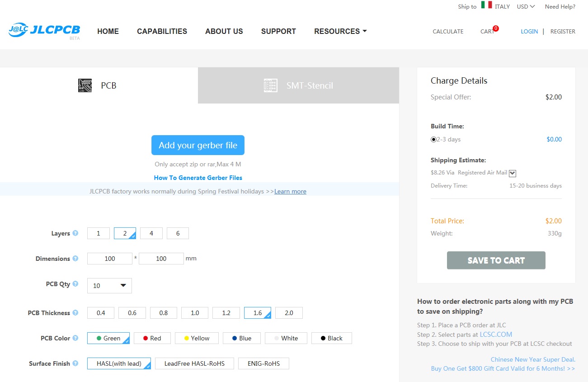Image resolution: width=588 pixels, height=382 pixels.
Task: Open the CALCULATE link
Action: coord(448,31)
